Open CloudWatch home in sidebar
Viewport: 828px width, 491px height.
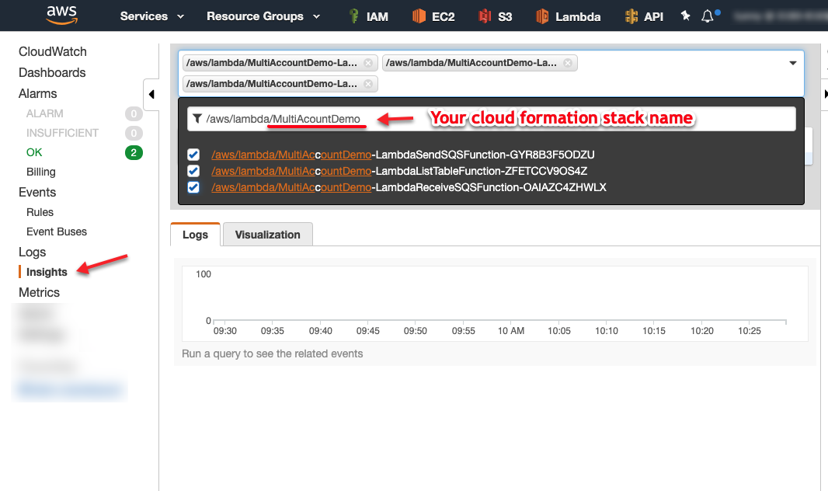pos(52,52)
